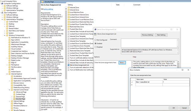Sort by the Comment column header
Image resolution: width=191 pixels, height=111 pixels.
click(137, 5)
